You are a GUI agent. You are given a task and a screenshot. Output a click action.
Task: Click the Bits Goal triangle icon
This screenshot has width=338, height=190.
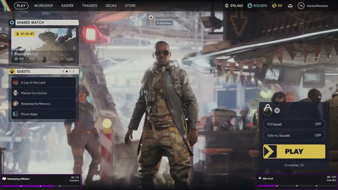(260, 178)
